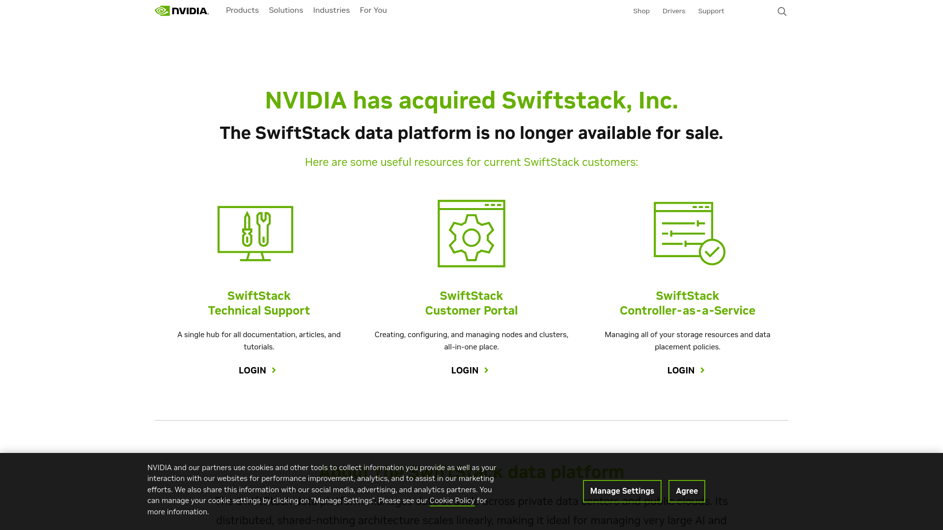
Task: Click the arrow next to Customer Portal LOGIN
Action: 486,371
